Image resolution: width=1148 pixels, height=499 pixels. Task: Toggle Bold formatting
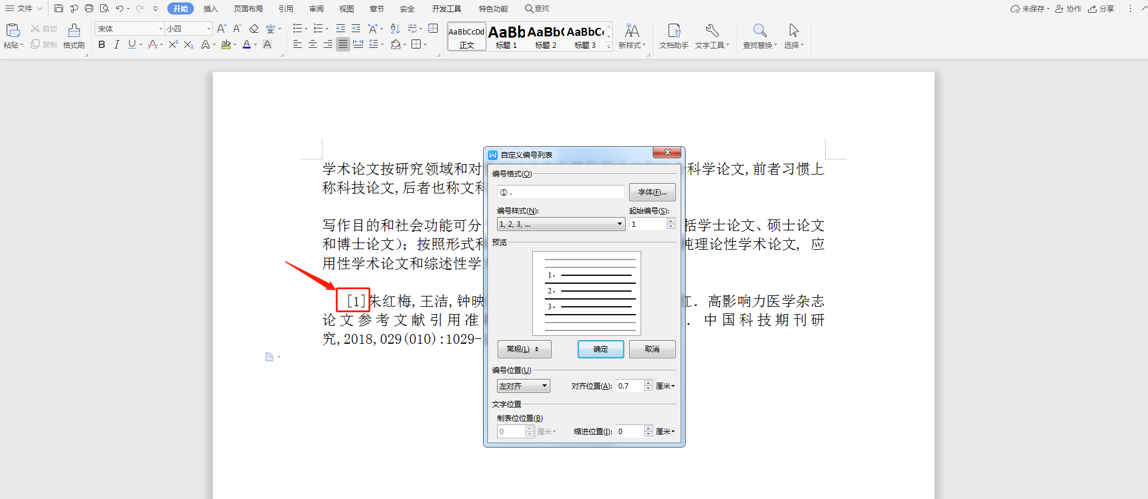tap(102, 44)
